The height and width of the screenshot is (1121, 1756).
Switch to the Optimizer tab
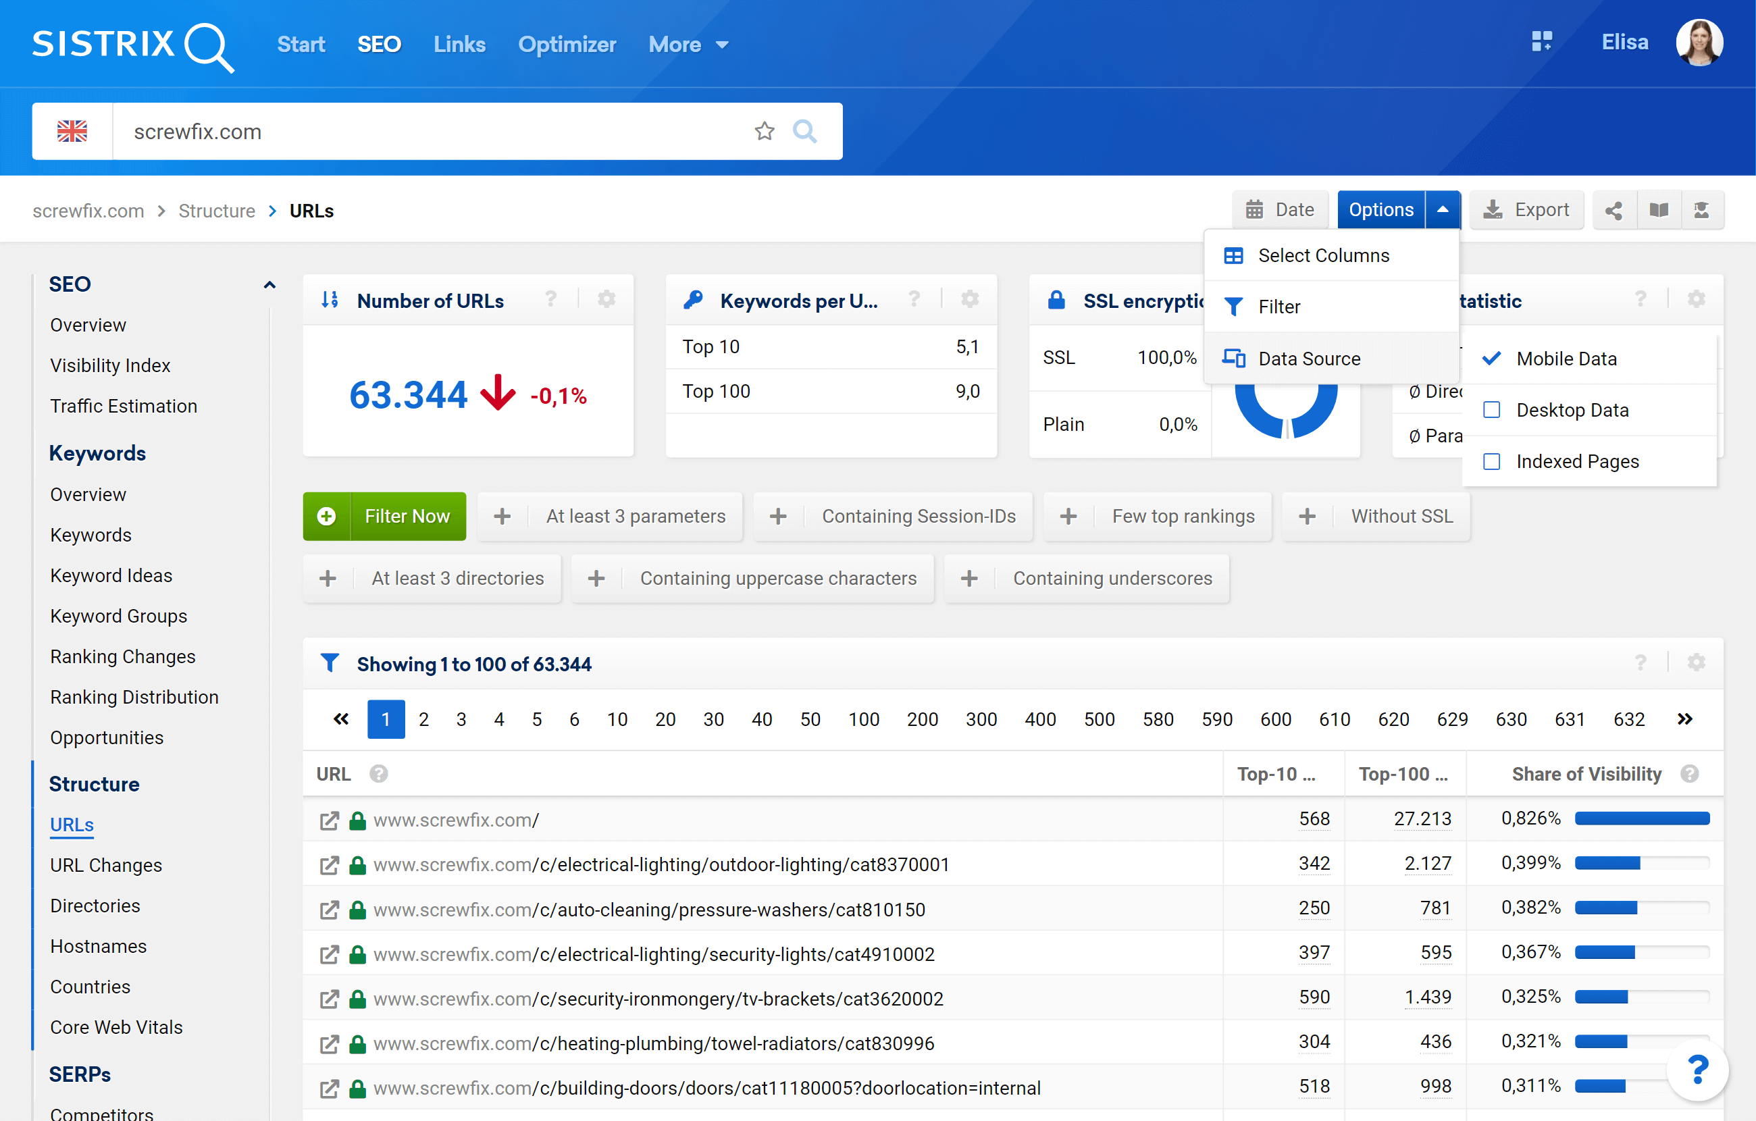click(x=567, y=44)
